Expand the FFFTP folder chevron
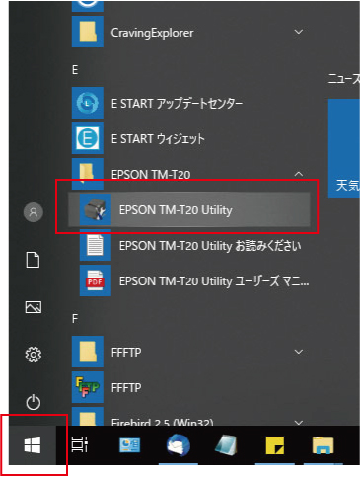 pyautogui.click(x=299, y=352)
